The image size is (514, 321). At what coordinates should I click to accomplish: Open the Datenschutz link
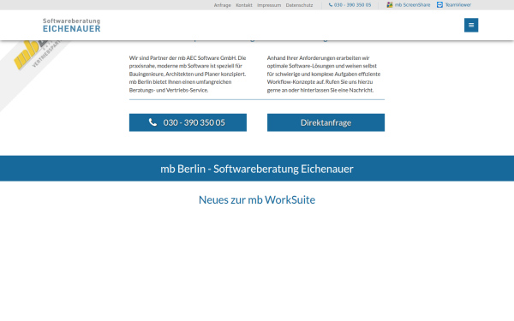click(x=299, y=5)
